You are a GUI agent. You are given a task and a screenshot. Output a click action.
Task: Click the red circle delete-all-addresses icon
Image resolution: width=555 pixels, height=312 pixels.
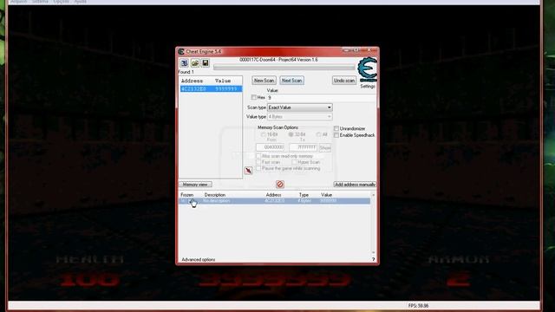tap(279, 185)
